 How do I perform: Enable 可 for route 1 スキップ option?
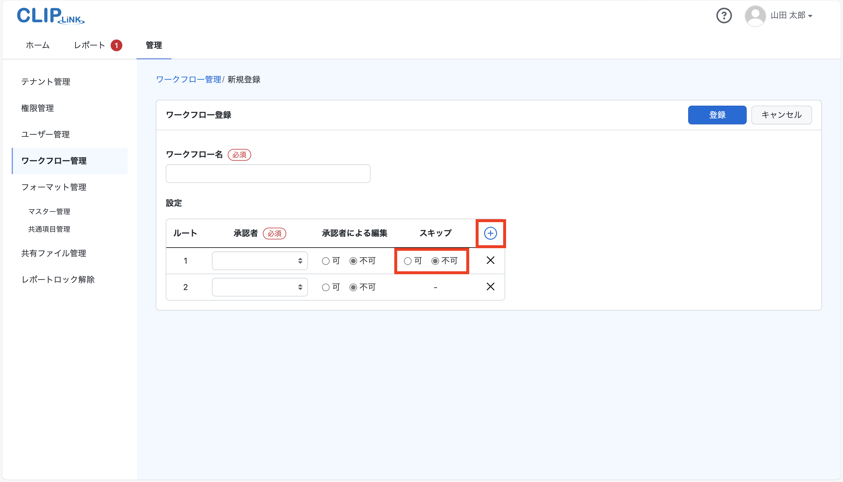click(x=407, y=260)
